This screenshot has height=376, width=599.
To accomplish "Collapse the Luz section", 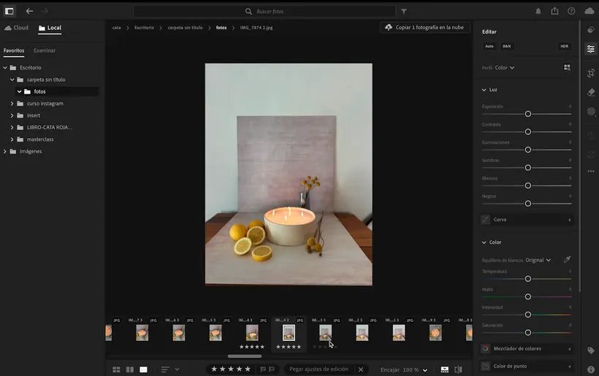I will [484, 90].
